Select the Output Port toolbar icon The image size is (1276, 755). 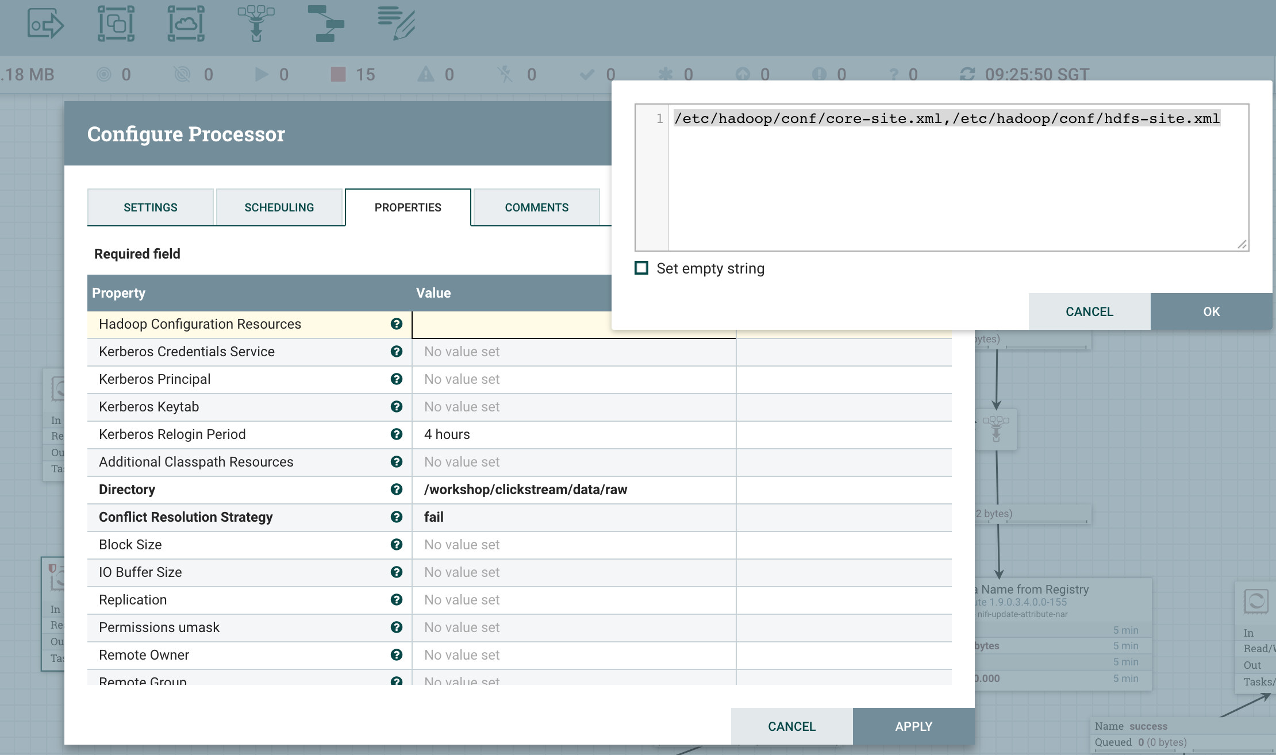pyautogui.click(x=45, y=24)
